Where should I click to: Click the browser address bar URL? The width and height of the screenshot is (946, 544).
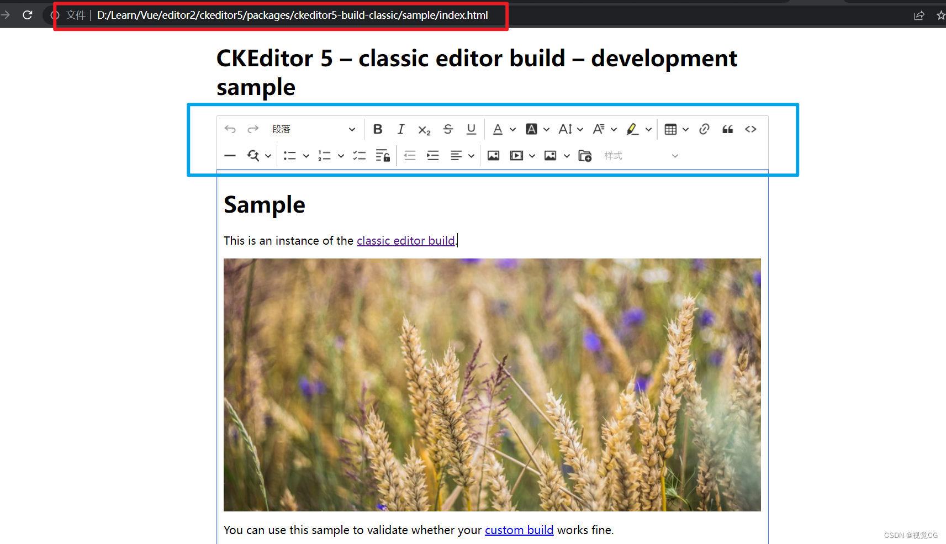coord(293,15)
